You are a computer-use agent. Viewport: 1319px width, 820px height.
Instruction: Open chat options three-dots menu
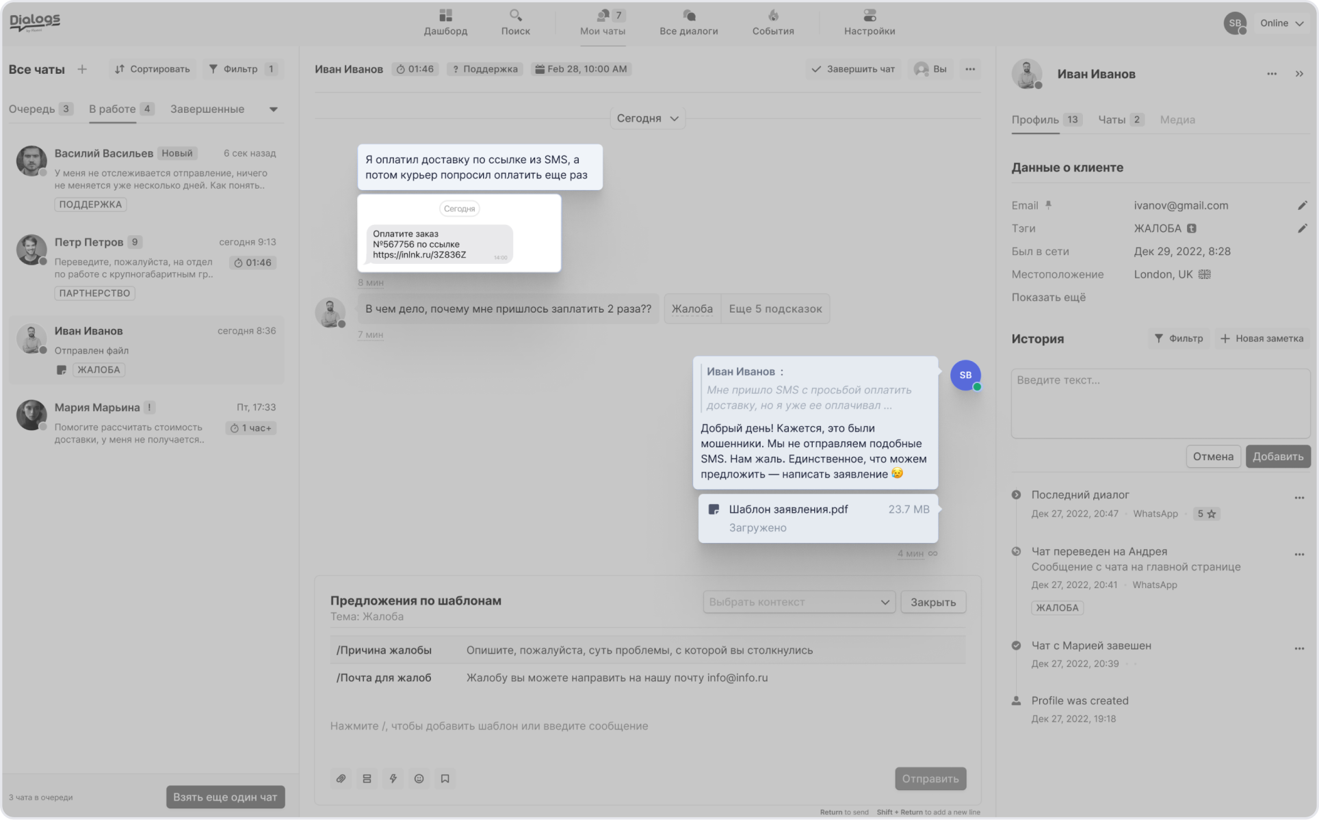coord(970,69)
